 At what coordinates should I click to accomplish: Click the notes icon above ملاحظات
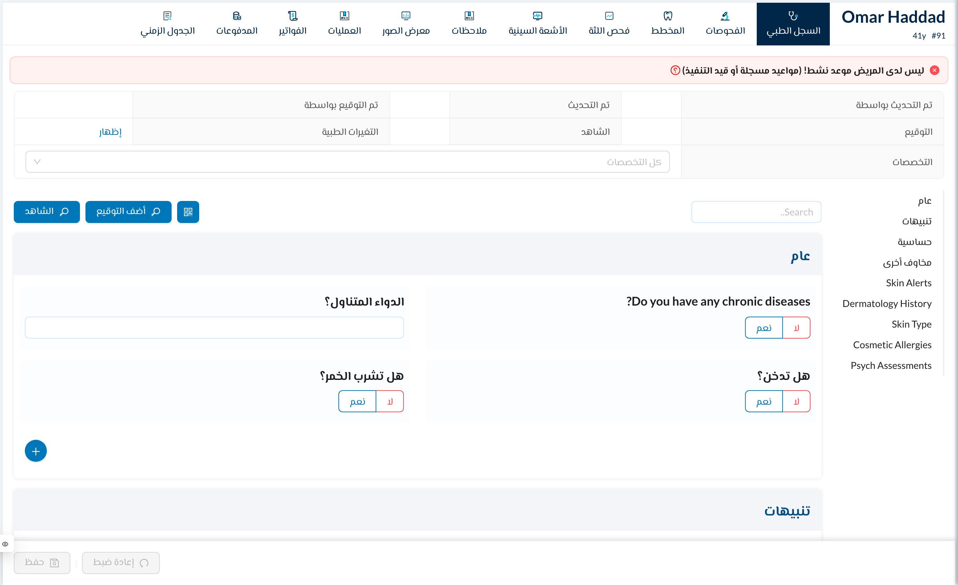(x=469, y=15)
